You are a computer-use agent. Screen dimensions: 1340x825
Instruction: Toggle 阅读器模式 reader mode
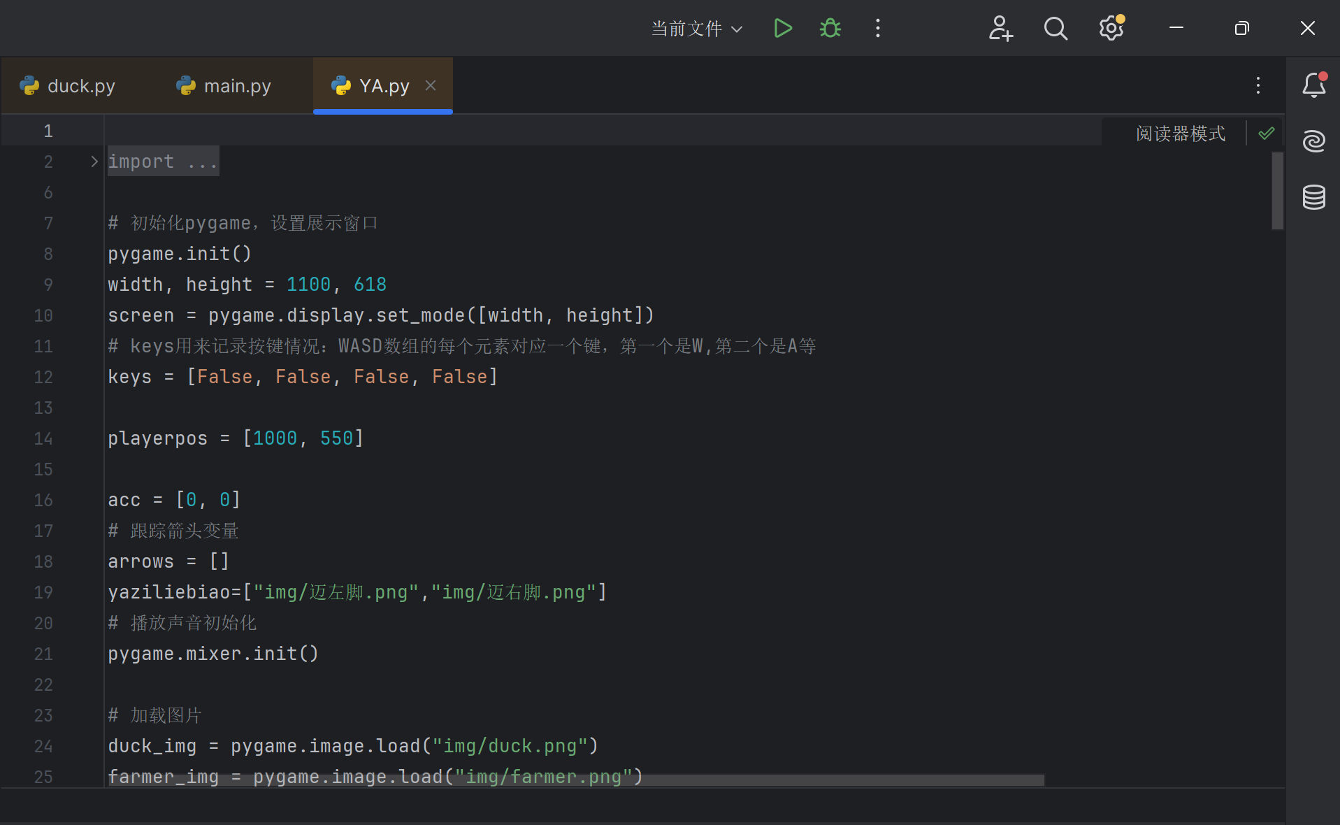1181,133
